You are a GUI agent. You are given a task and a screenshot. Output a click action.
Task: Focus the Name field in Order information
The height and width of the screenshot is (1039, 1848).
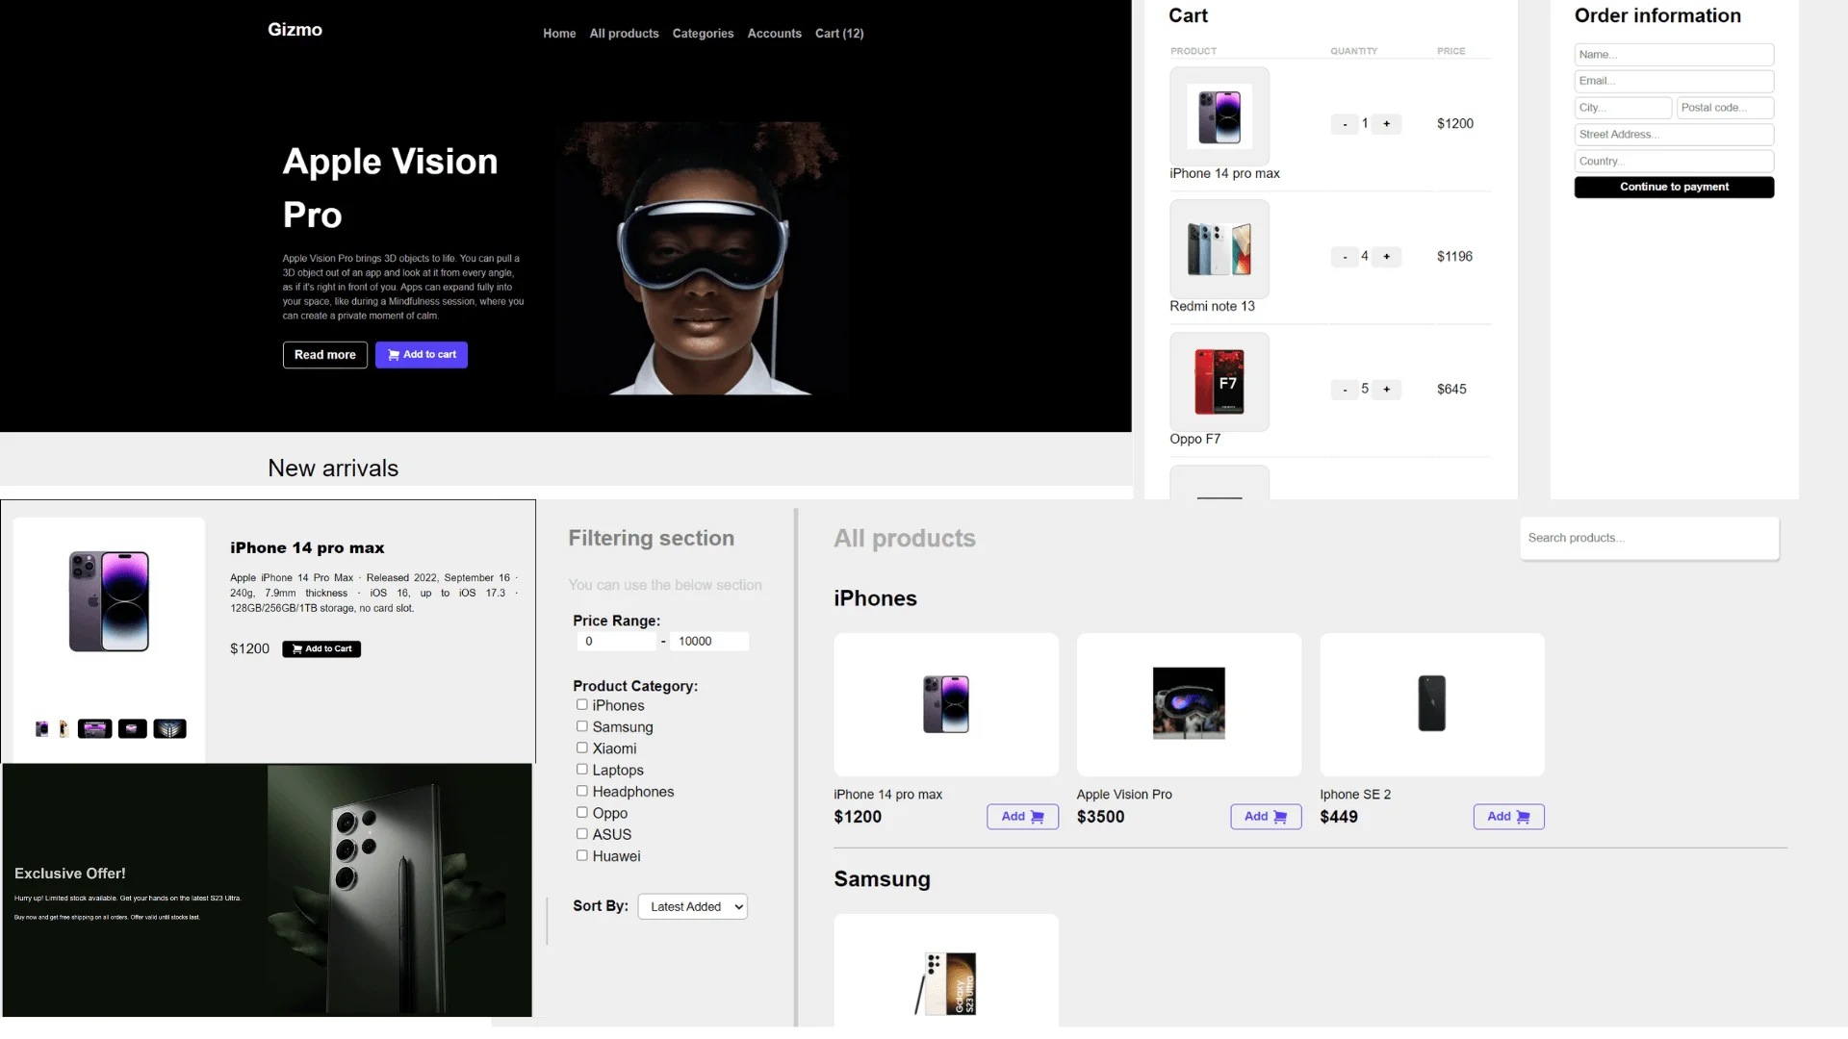1674,55
